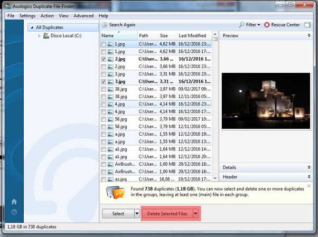This screenshot has height=237, width=318.
Task: Click the Select button
Action: (x=118, y=213)
